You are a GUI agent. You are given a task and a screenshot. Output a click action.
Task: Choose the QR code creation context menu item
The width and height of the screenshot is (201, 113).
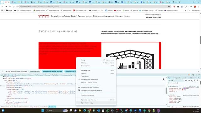point(96,90)
